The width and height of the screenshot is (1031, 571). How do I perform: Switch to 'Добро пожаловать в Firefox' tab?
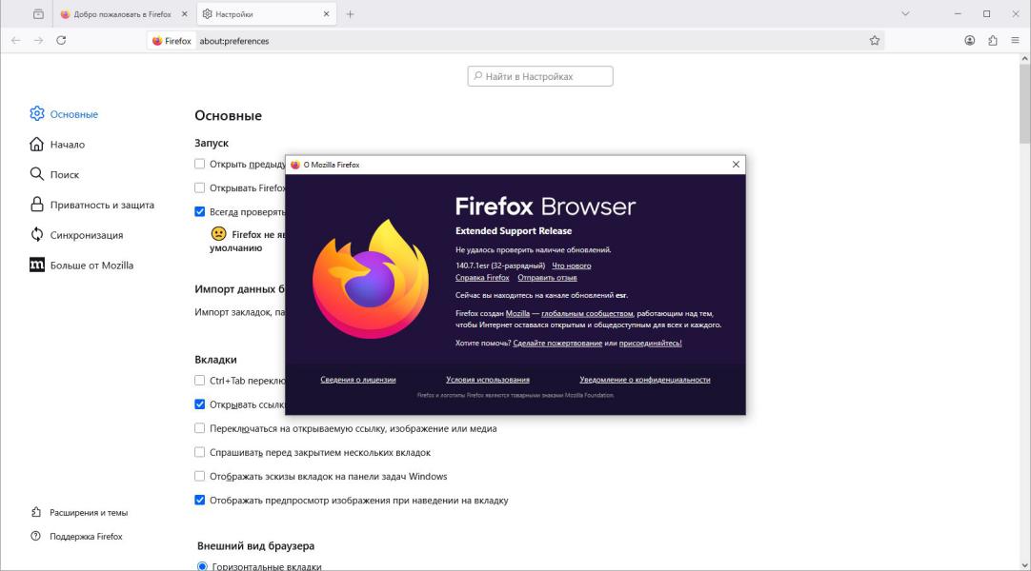[x=122, y=14]
